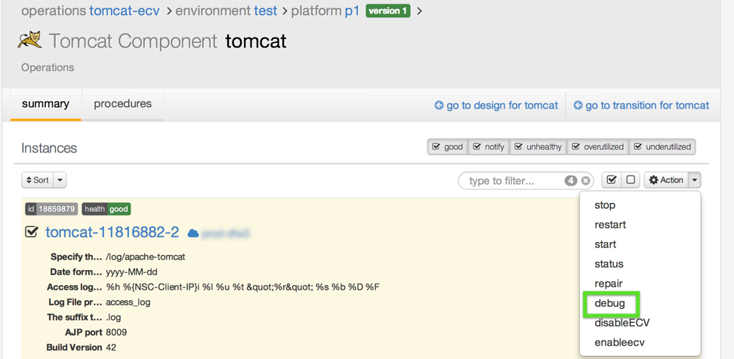
Task: Open the test environment breadcrumb link
Action: (266, 11)
